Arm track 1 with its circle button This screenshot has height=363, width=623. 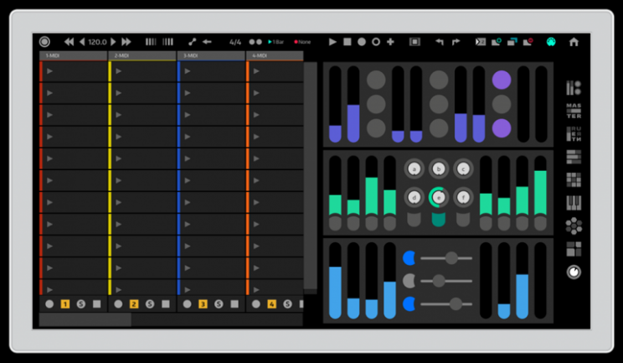click(49, 304)
